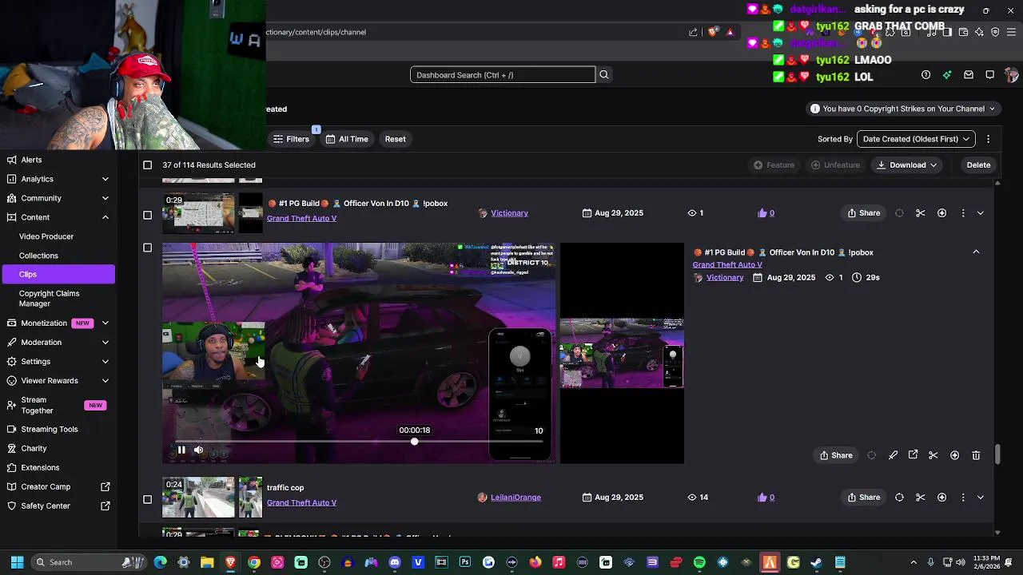
Task: Open Photoshop from the taskbar
Action: (465, 562)
